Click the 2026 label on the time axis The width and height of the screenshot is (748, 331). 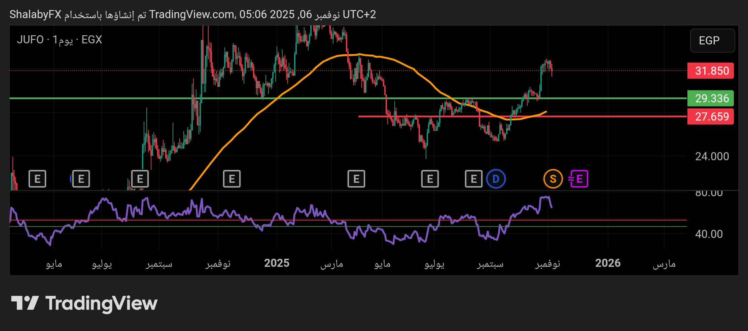tap(608, 263)
